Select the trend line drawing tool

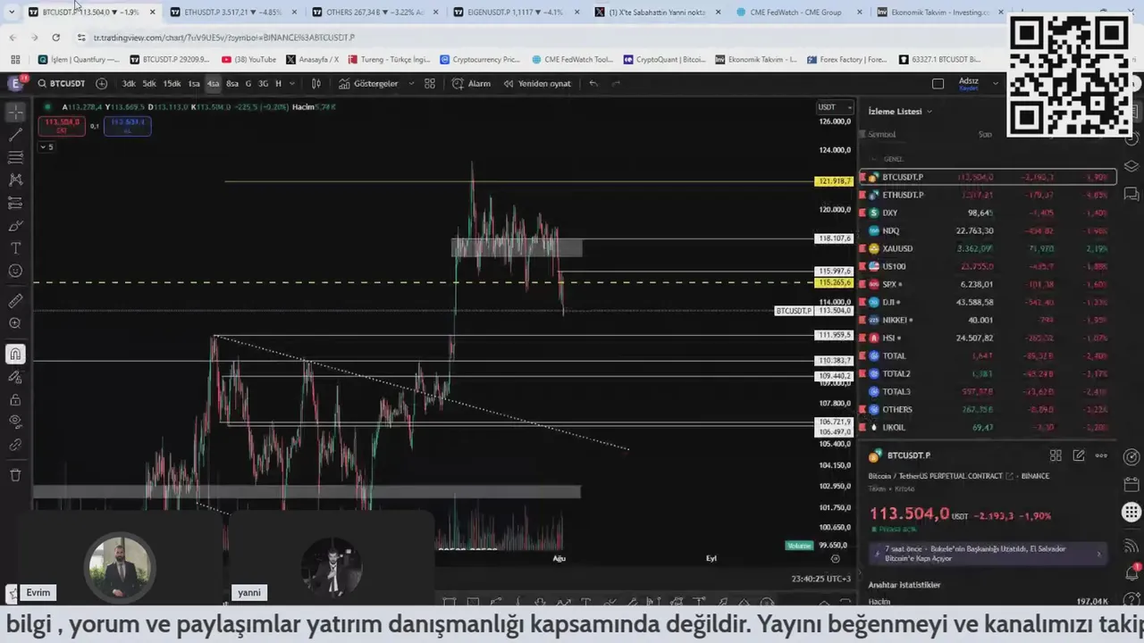click(x=15, y=135)
